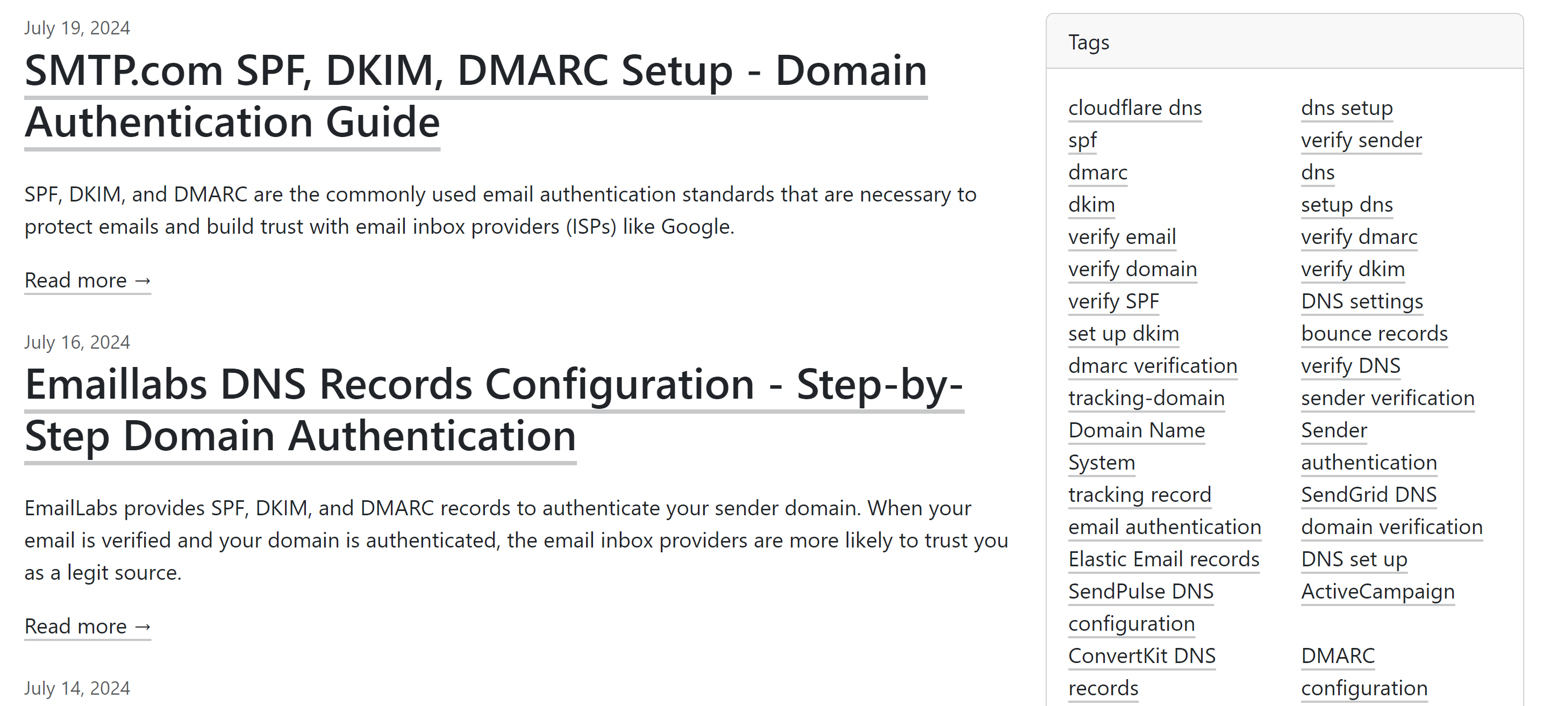Screen dimensions: 1543x706
Task: Click the 'SendGrid DNS' tag
Action: [x=1368, y=495]
